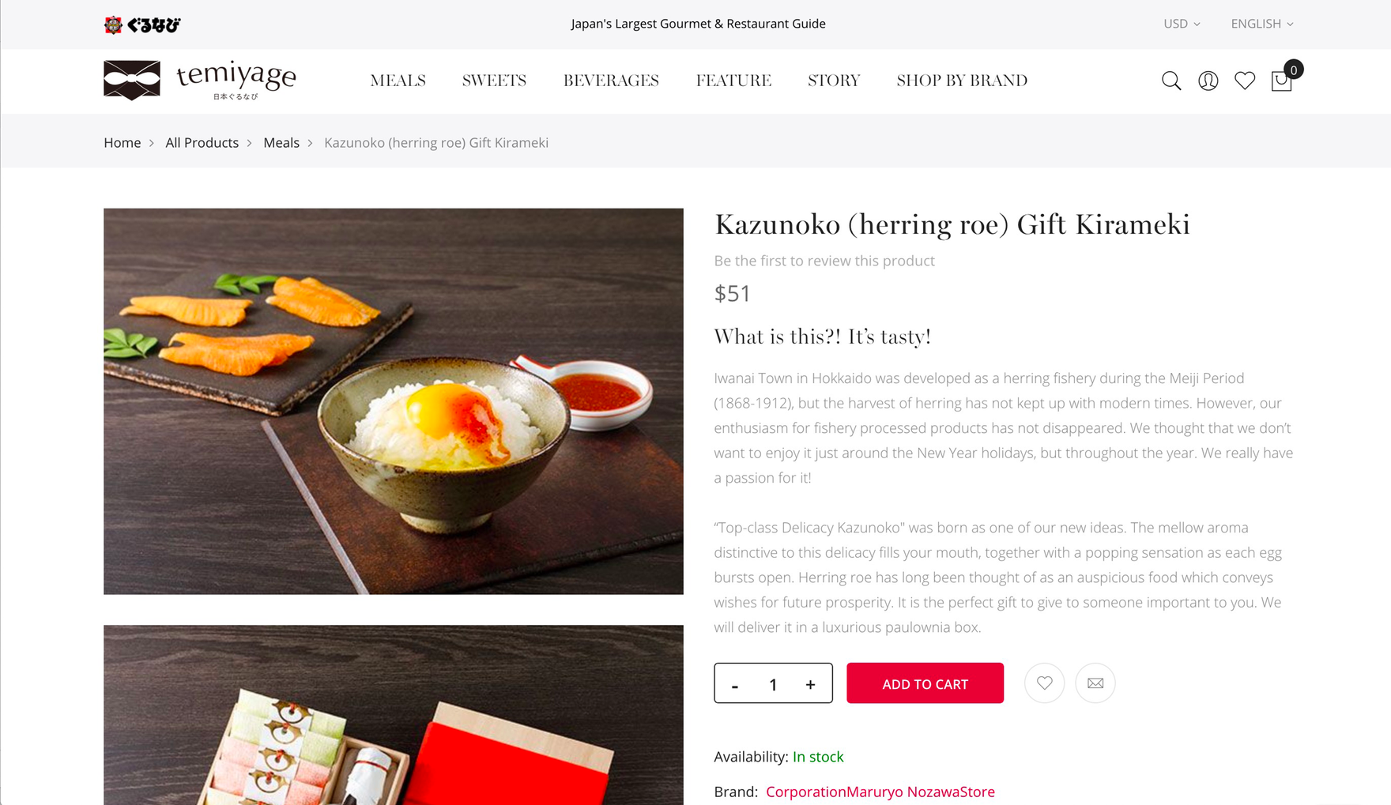Open the user account icon
1391x805 pixels.
tap(1208, 81)
